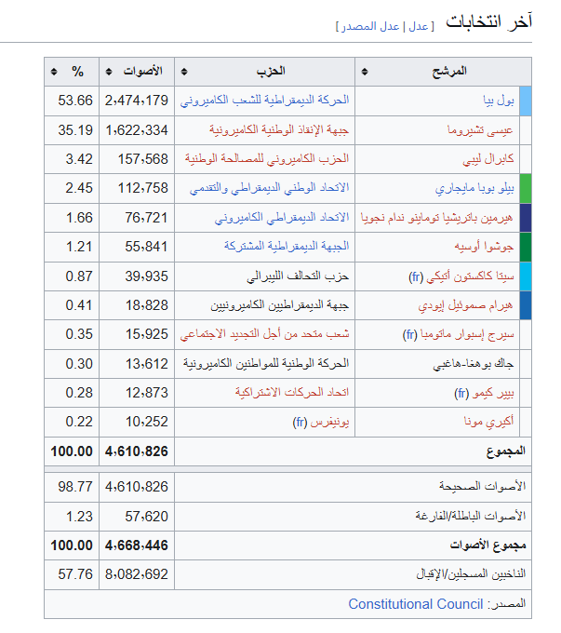Open French (fr) link beside يونيفرس
The height and width of the screenshot is (633, 561).
coord(300,423)
